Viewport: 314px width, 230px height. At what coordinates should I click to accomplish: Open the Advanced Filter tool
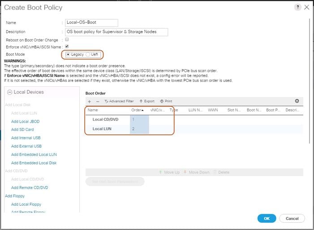pos(119,102)
